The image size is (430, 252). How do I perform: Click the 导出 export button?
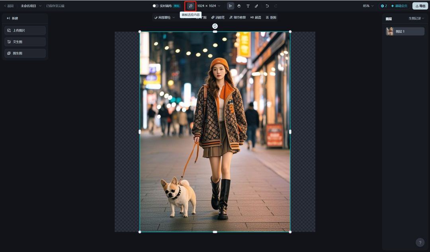(420, 6)
